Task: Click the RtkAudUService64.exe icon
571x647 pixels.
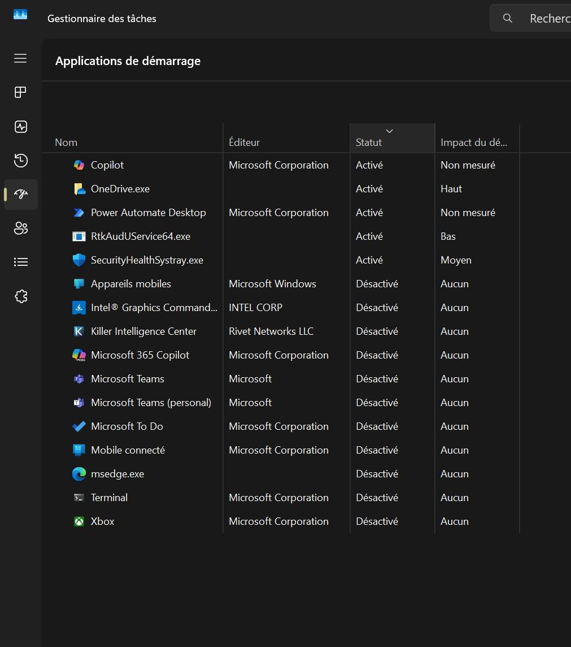Action: 79,236
